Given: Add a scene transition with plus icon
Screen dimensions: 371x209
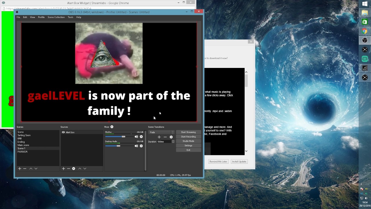Looking at the screenshot, I should 159,137.
